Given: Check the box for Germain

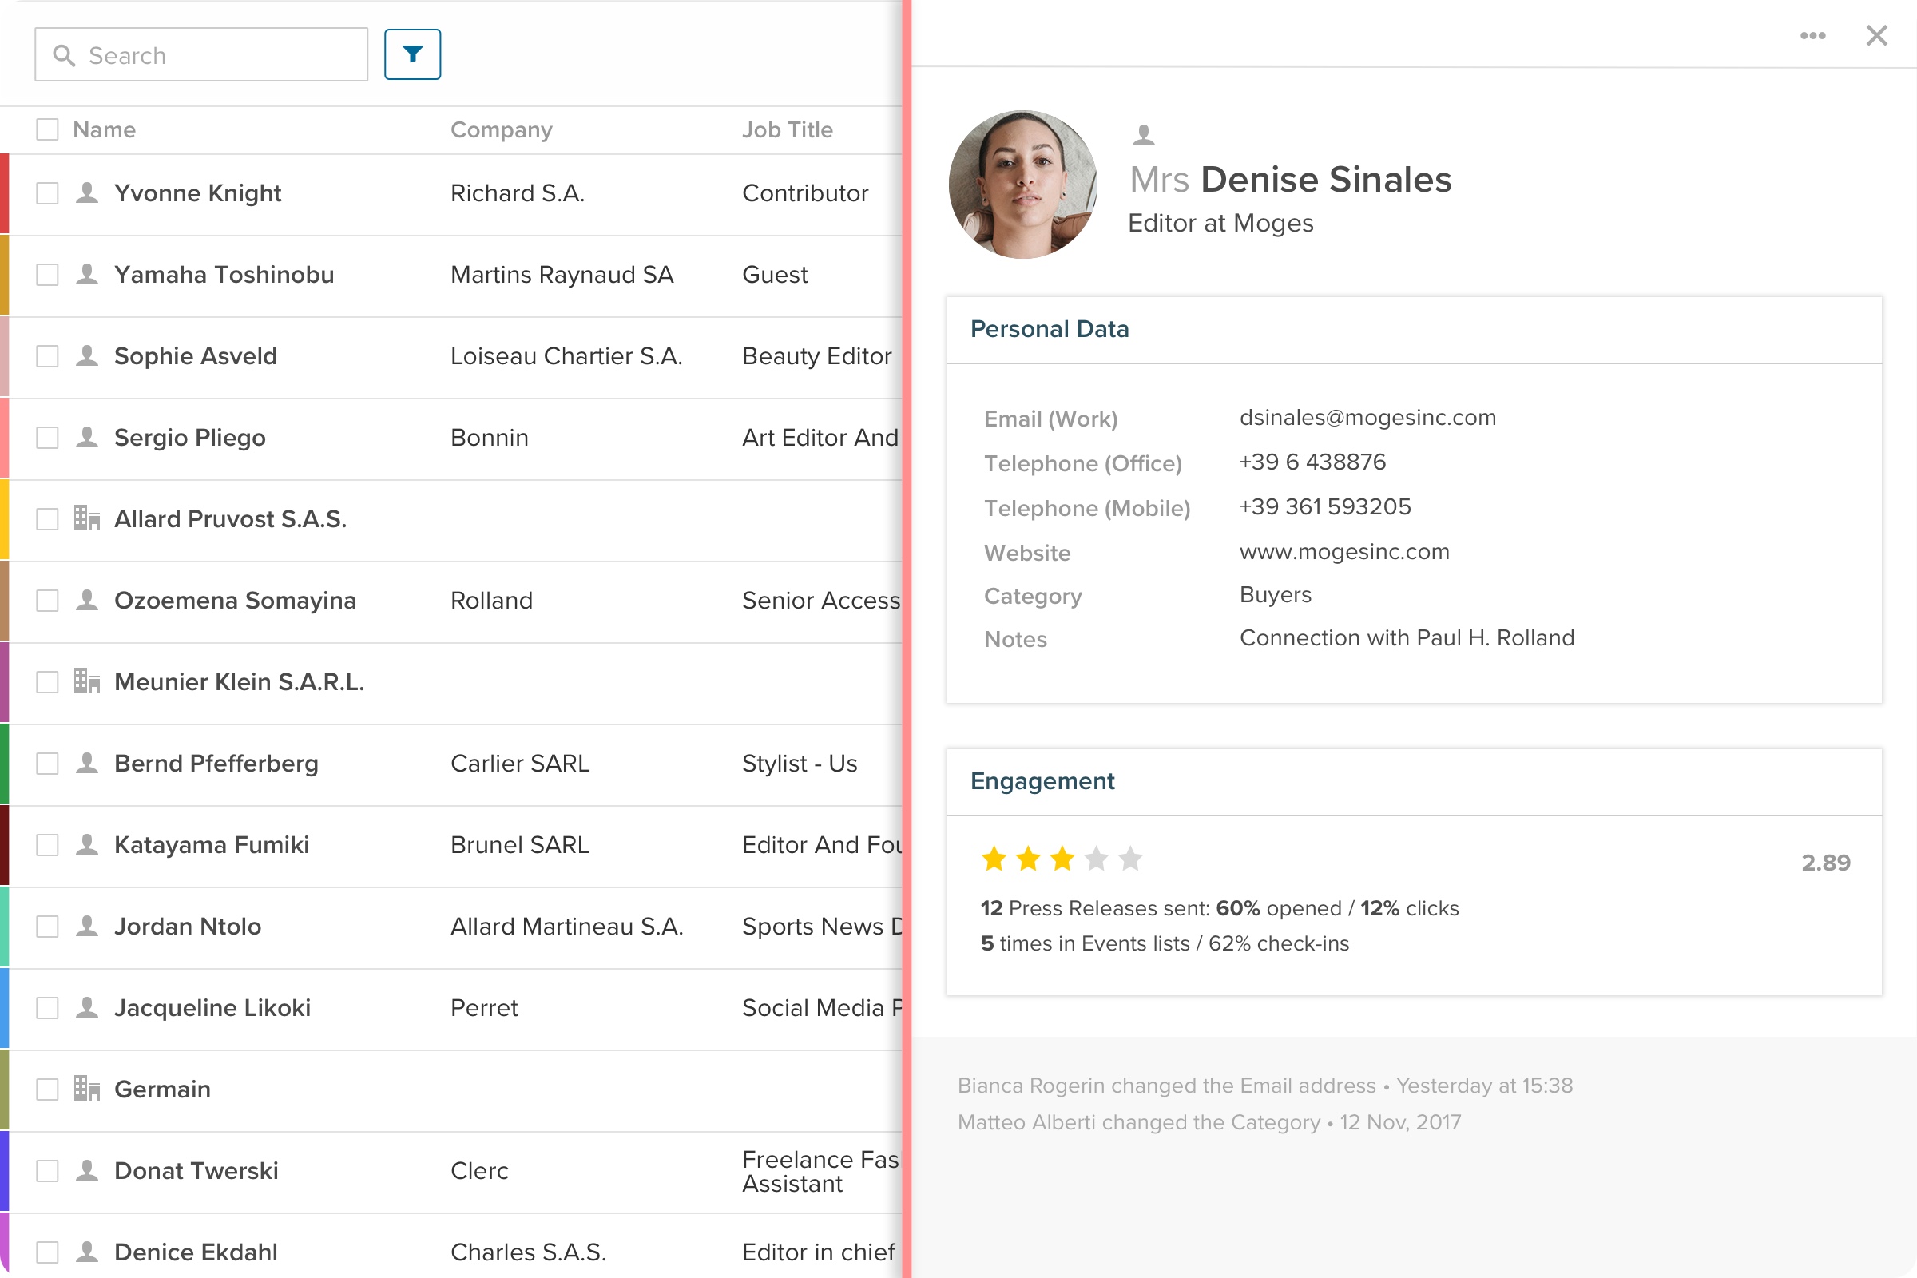Looking at the screenshot, I should [47, 1089].
